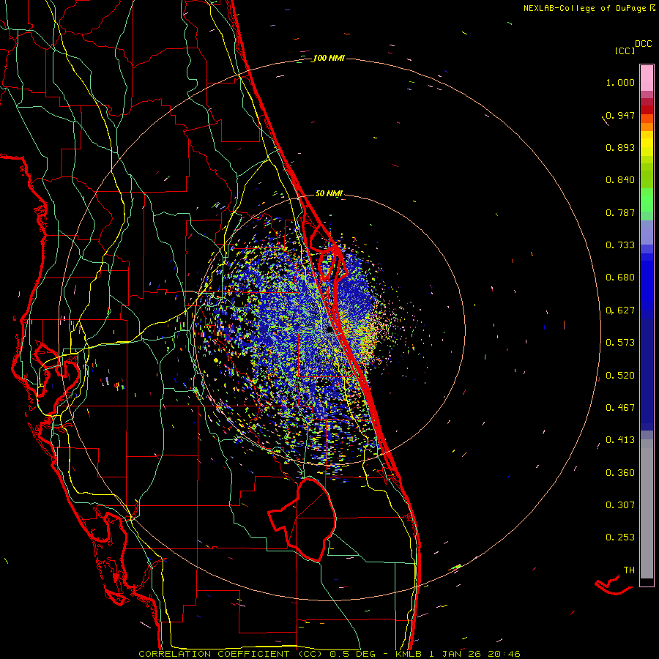This screenshot has width=659, height=659.
Task: Pick the light pink color bar segment
Action: [647, 78]
